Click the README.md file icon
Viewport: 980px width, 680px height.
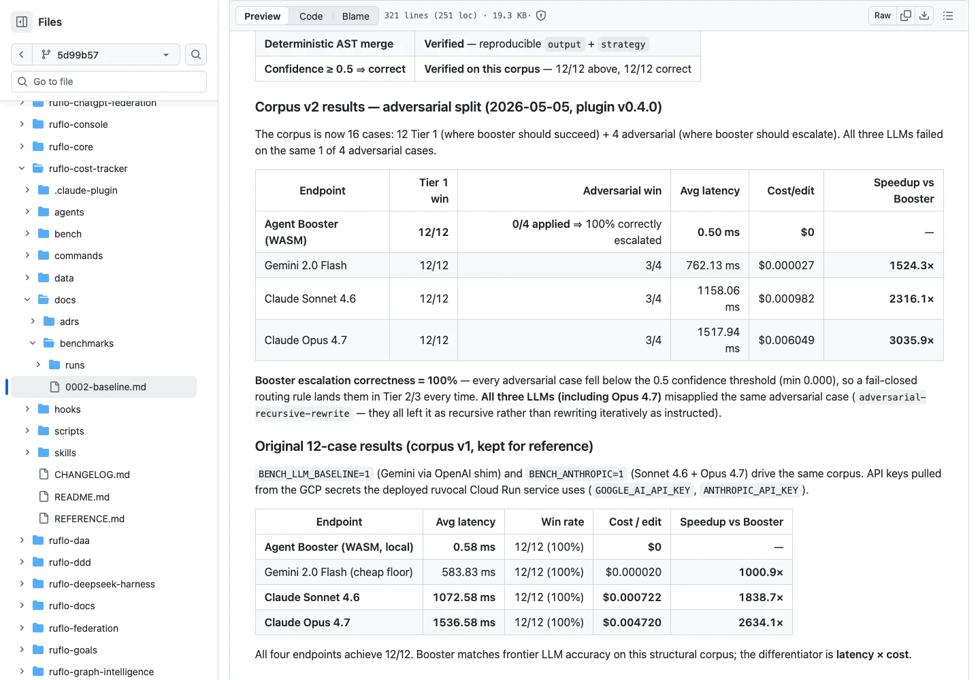[x=44, y=496]
